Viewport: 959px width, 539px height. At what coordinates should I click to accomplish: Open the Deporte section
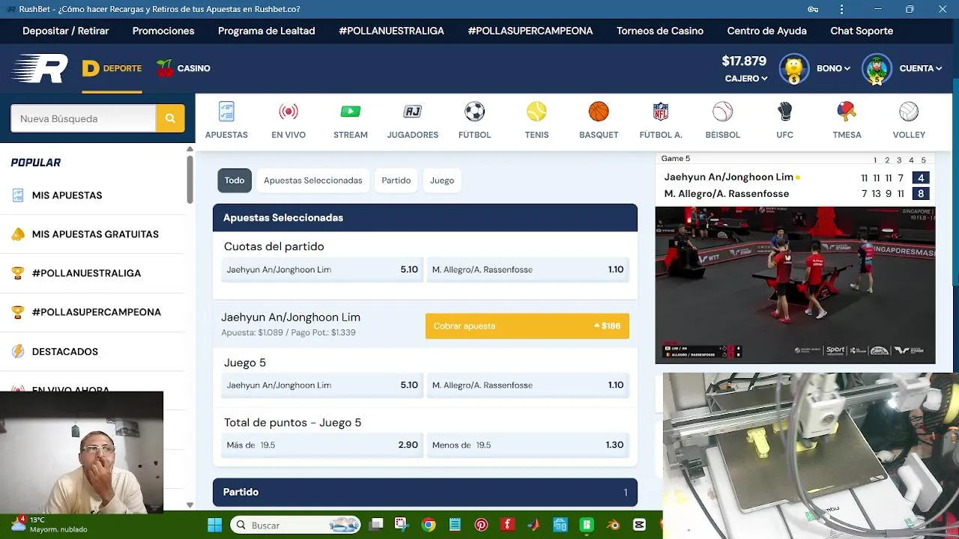[112, 68]
